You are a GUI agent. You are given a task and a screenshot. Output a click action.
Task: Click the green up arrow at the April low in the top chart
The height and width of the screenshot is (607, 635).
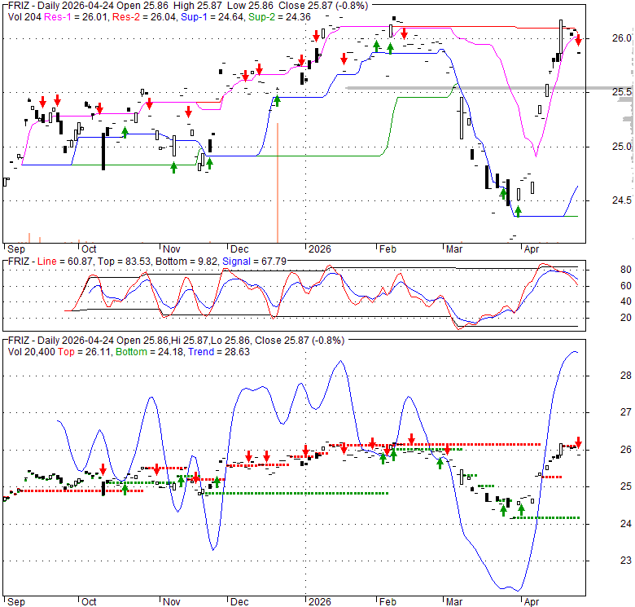[518, 212]
